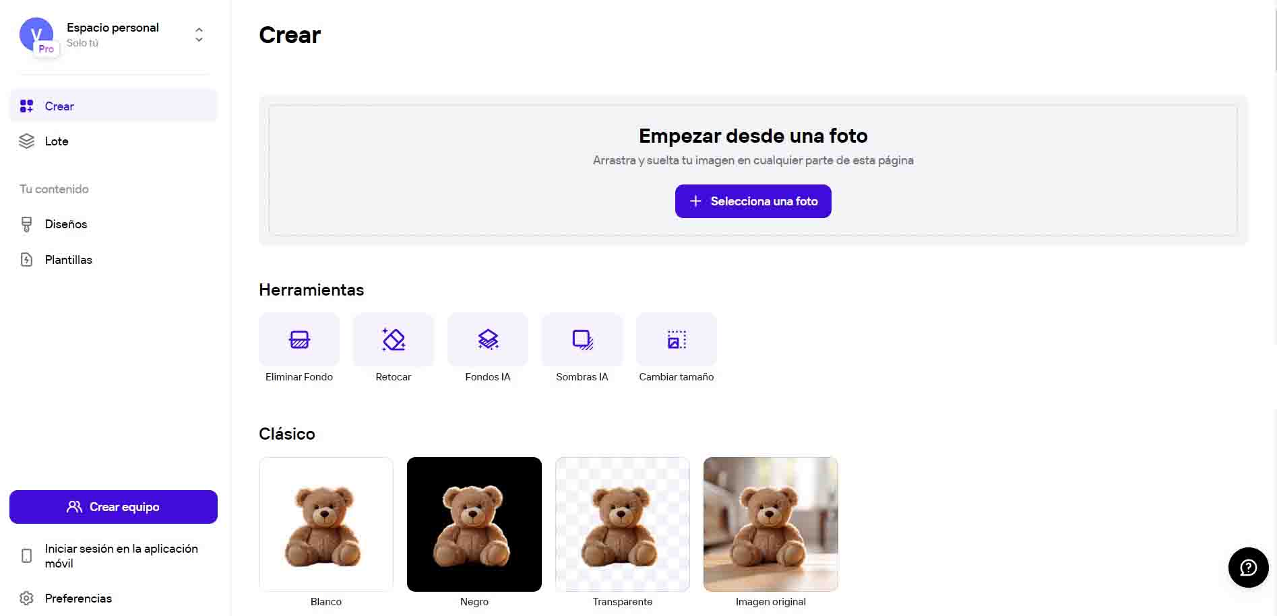Open Plantillas under Tu contenido
Screen dimensions: 1277x616
[113, 260]
